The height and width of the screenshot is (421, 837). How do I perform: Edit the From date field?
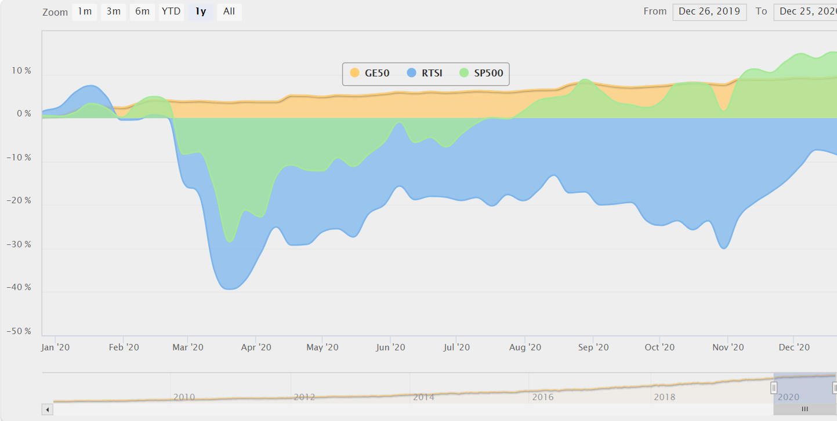coord(709,12)
